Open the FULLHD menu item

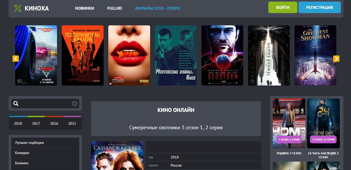pyautogui.click(x=115, y=8)
